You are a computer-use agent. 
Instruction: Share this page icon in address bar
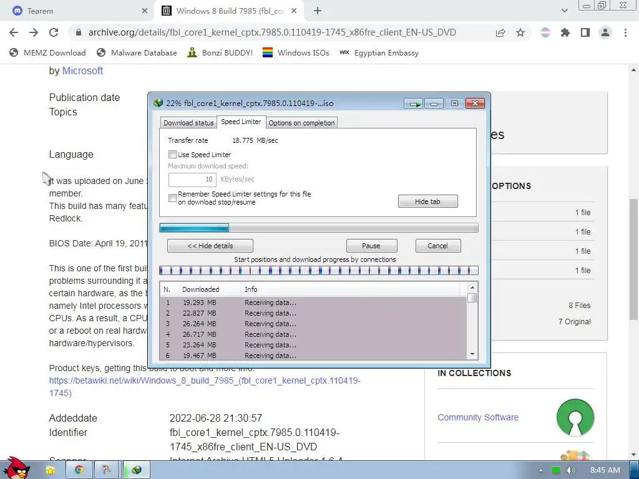500,32
